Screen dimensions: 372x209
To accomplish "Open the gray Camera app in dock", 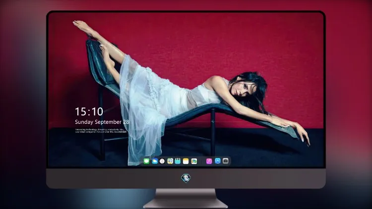I will click(x=226, y=161).
